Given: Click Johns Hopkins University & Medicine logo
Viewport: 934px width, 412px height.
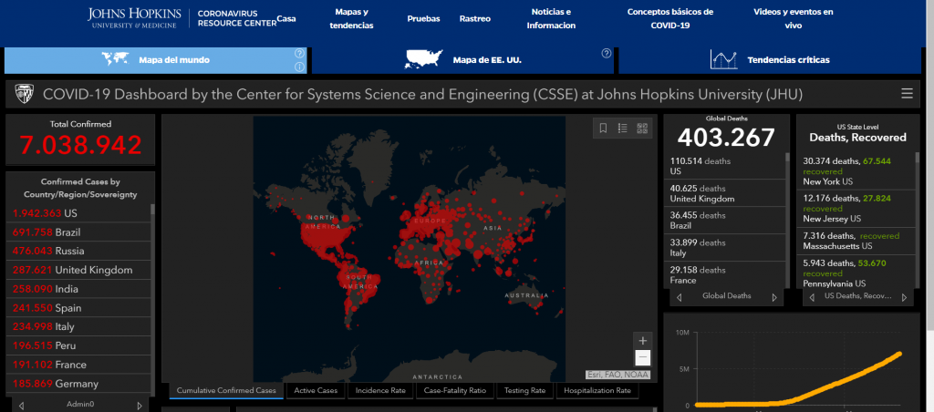Looking at the screenshot, I should [135, 18].
